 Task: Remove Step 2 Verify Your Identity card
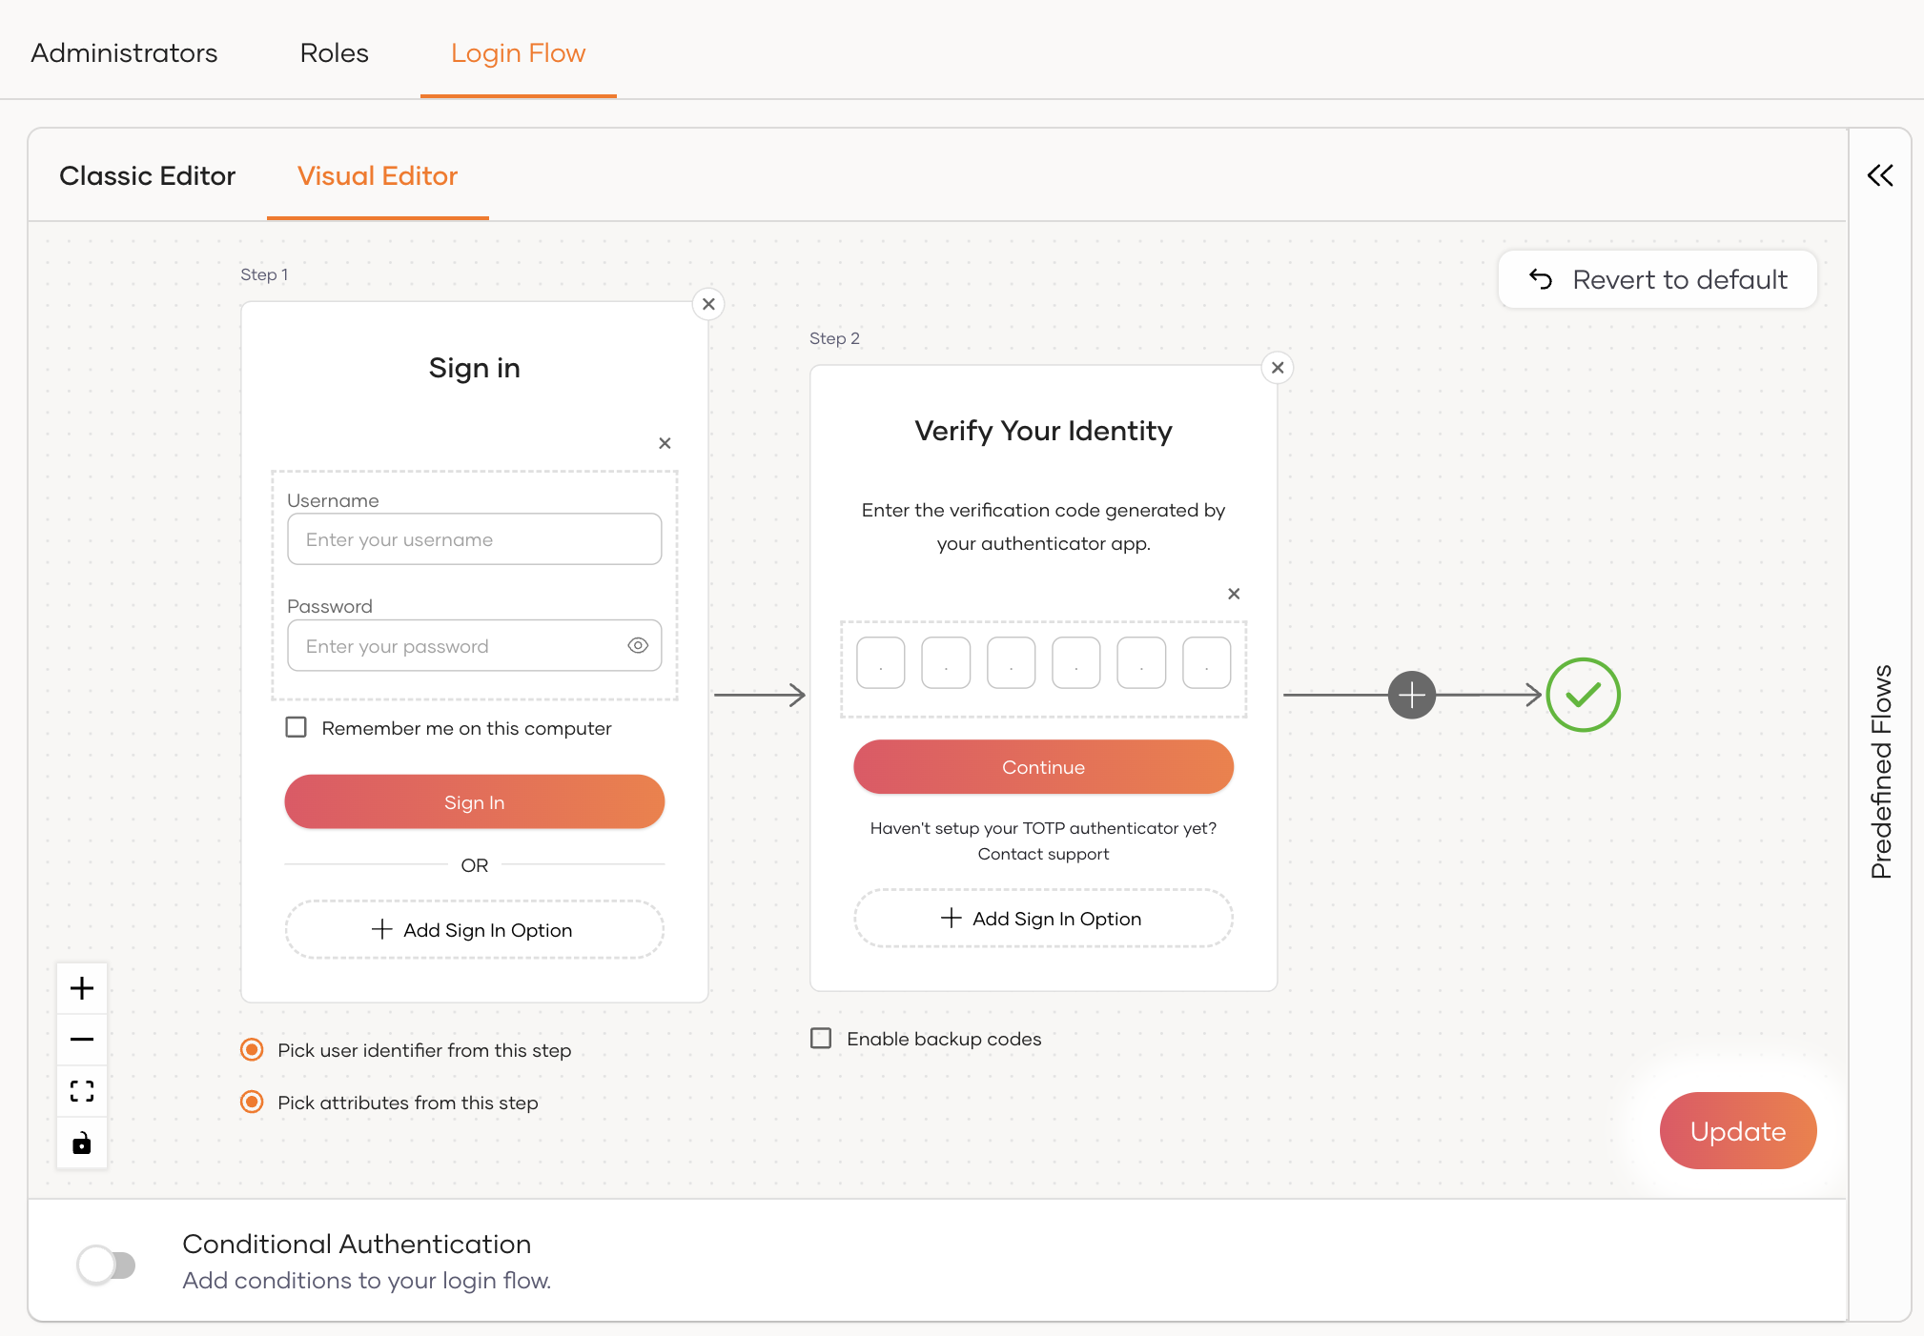(x=1278, y=368)
